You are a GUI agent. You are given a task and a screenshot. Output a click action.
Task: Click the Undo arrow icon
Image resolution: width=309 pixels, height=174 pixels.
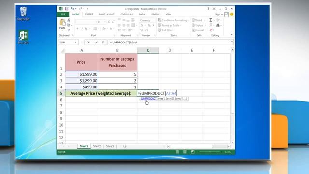click(x=72, y=9)
